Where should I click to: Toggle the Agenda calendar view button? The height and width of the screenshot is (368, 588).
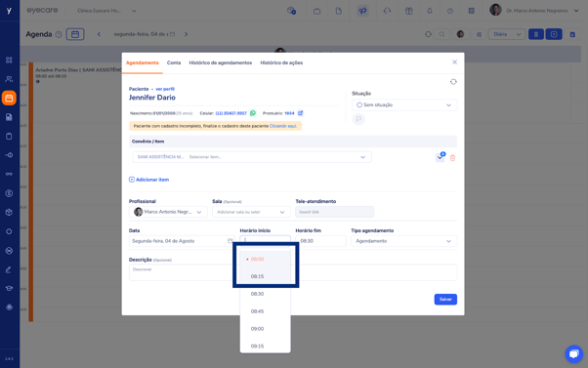(x=75, y=34)
